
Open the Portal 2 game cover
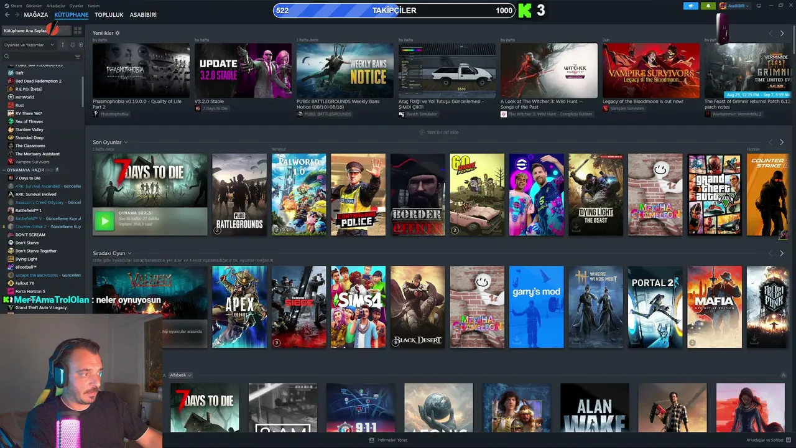point(655,307)
